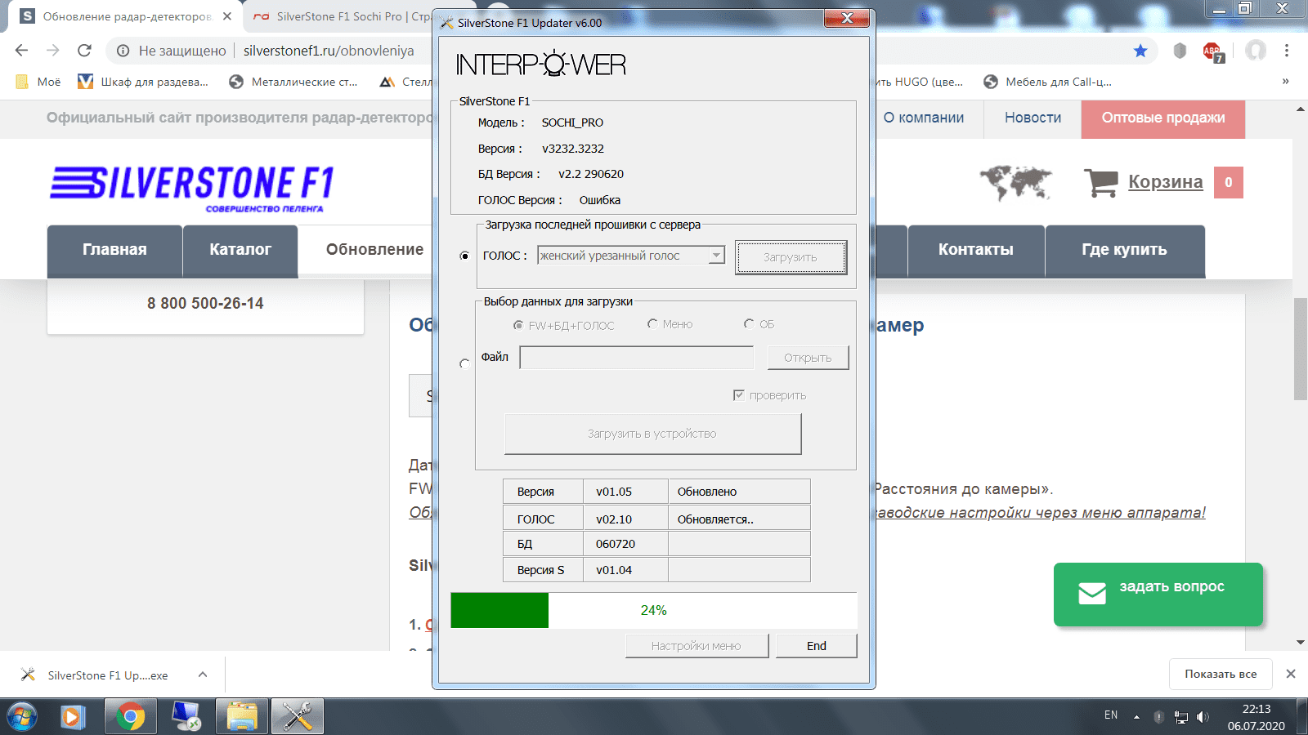
Task: Open SilverStone Updater taskbar icon
Action: click(298, 717)
